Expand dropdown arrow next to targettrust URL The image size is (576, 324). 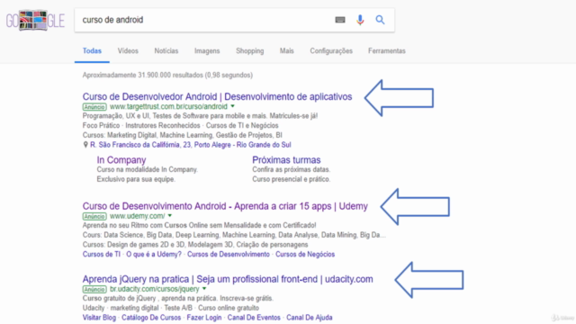pos(232,106)
